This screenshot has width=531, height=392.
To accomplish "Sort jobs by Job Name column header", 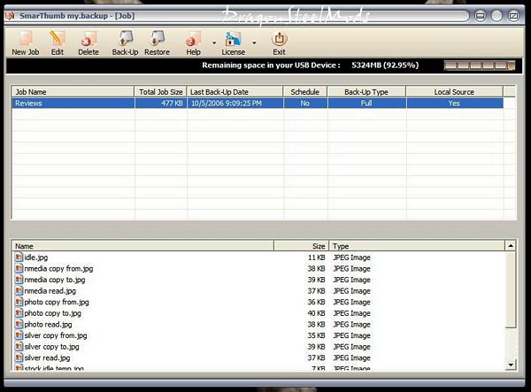I will coord(73,92).
